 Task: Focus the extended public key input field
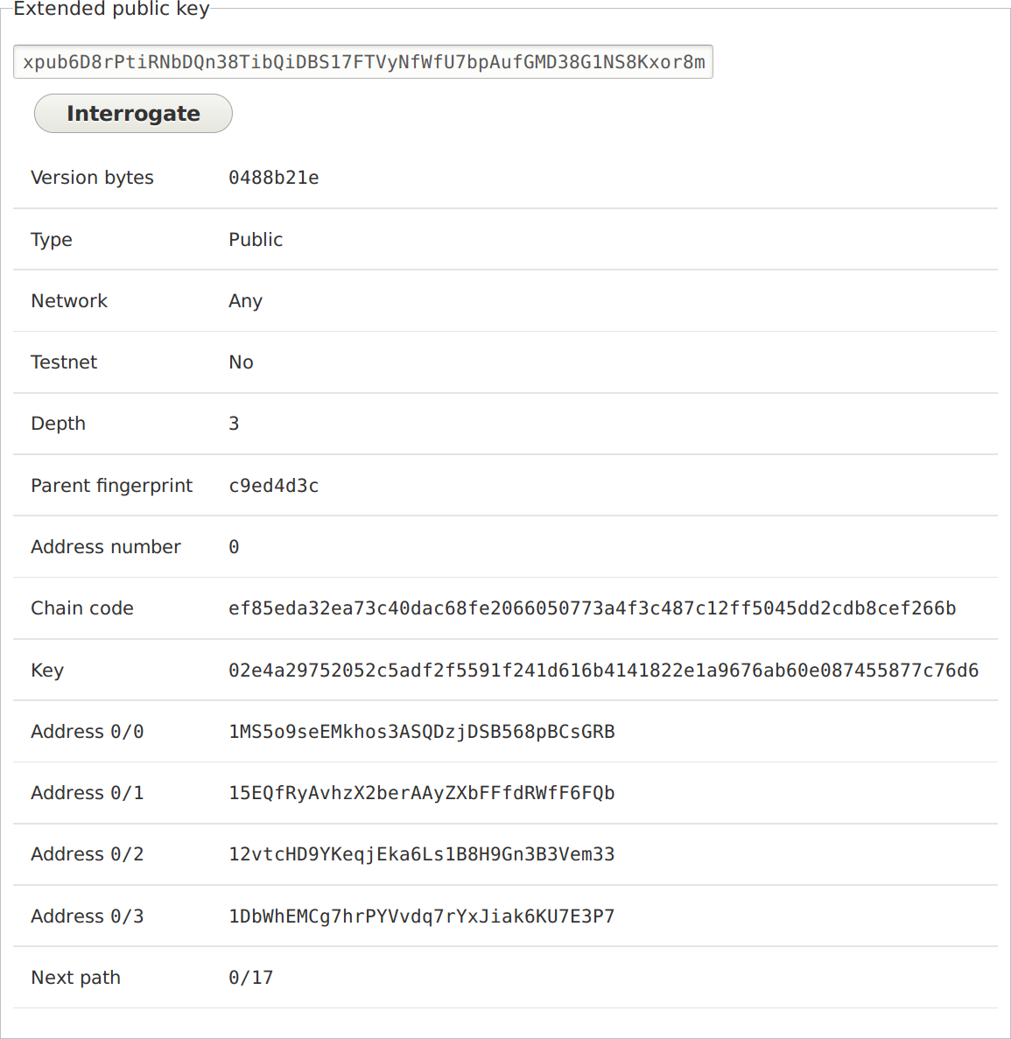[363, 61]
